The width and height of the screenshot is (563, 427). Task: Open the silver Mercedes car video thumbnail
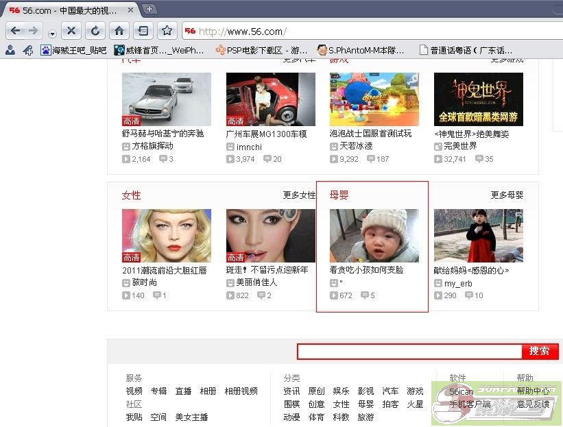[x=166, y=99]
